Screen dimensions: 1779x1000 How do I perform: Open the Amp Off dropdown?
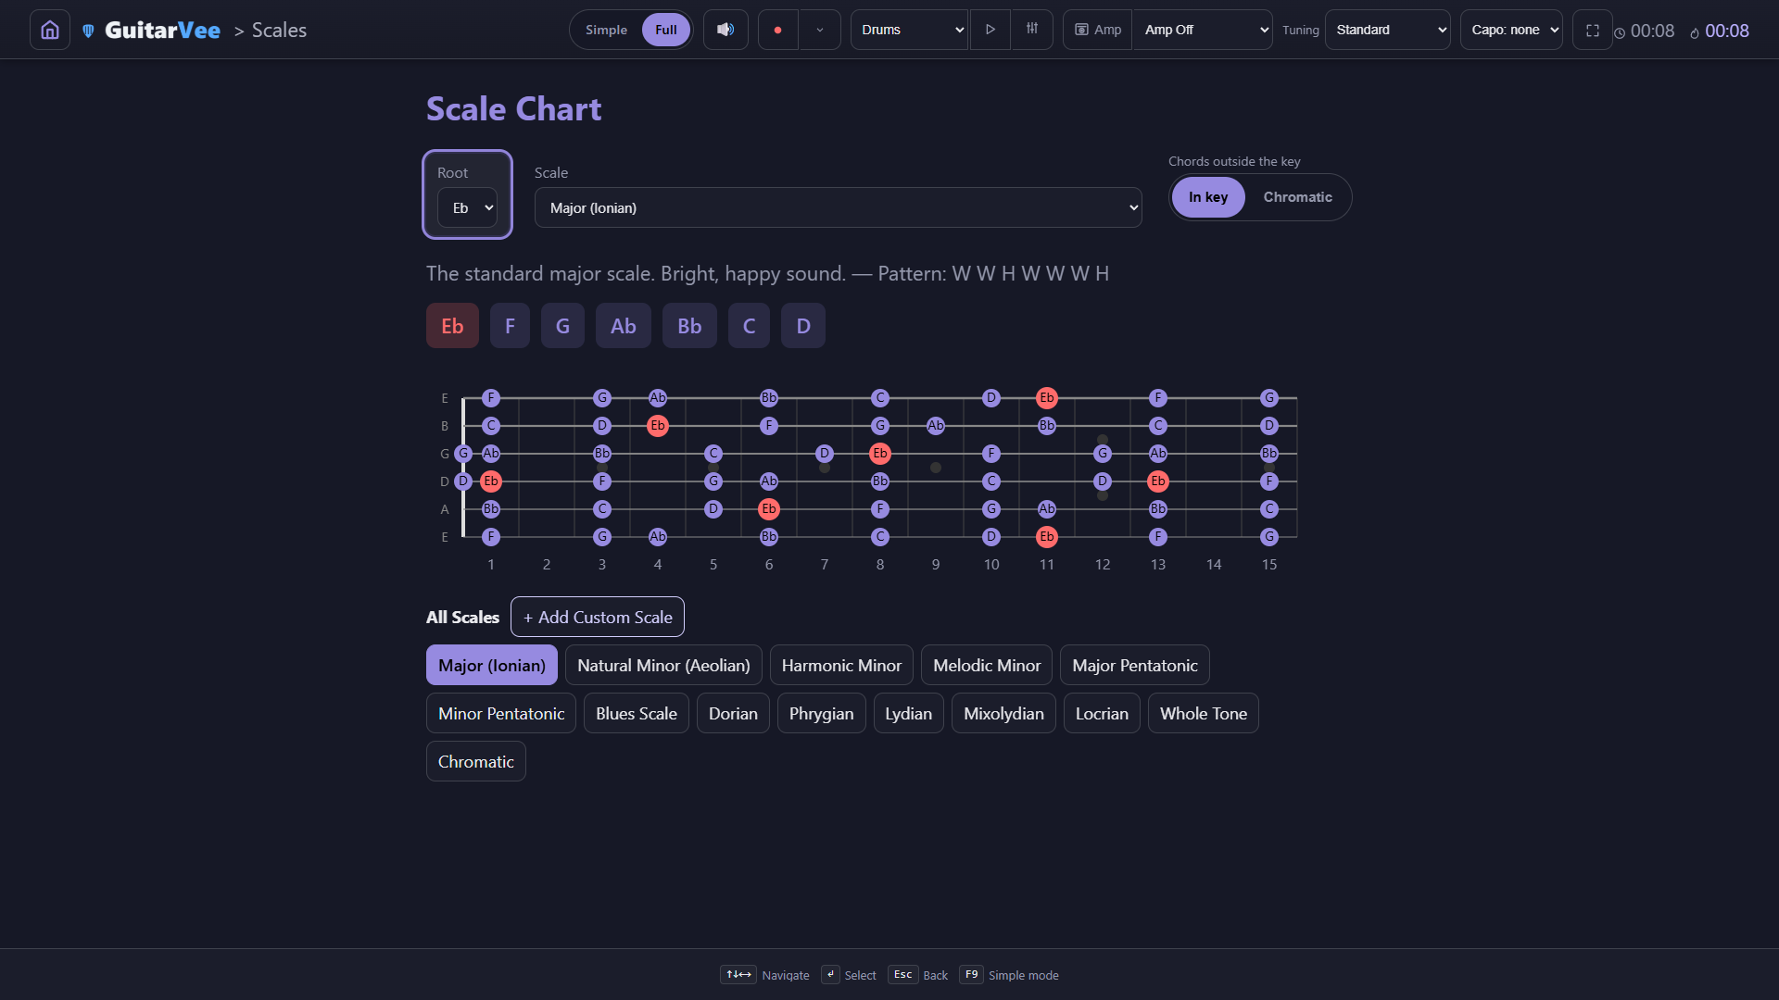pos(1203,30)
